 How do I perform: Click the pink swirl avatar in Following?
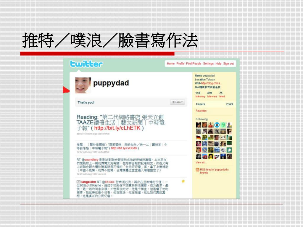199,144
